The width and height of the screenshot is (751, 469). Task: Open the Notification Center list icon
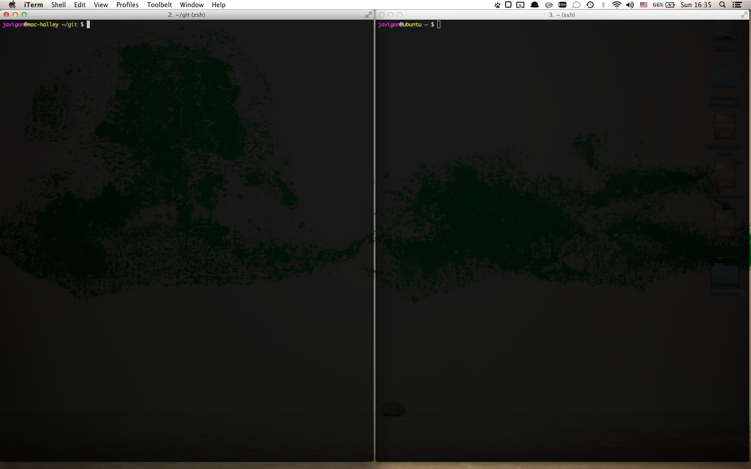tap(737, 5)
